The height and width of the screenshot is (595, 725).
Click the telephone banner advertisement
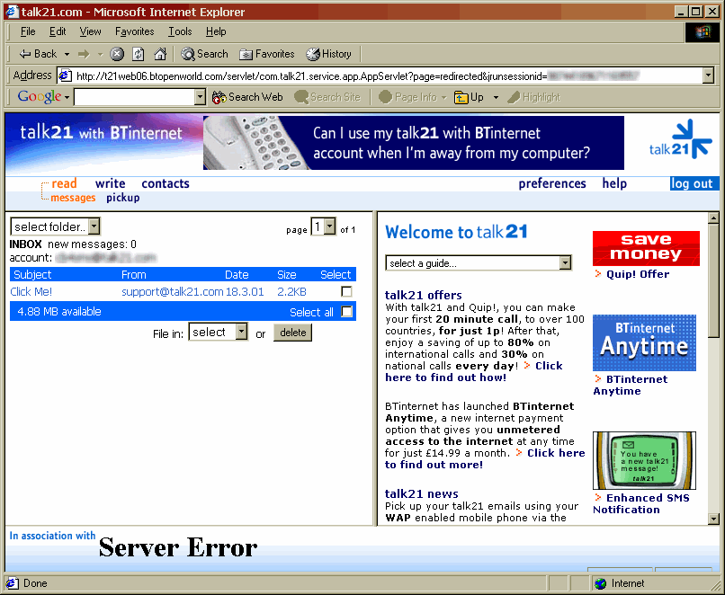tap(414, 143)
